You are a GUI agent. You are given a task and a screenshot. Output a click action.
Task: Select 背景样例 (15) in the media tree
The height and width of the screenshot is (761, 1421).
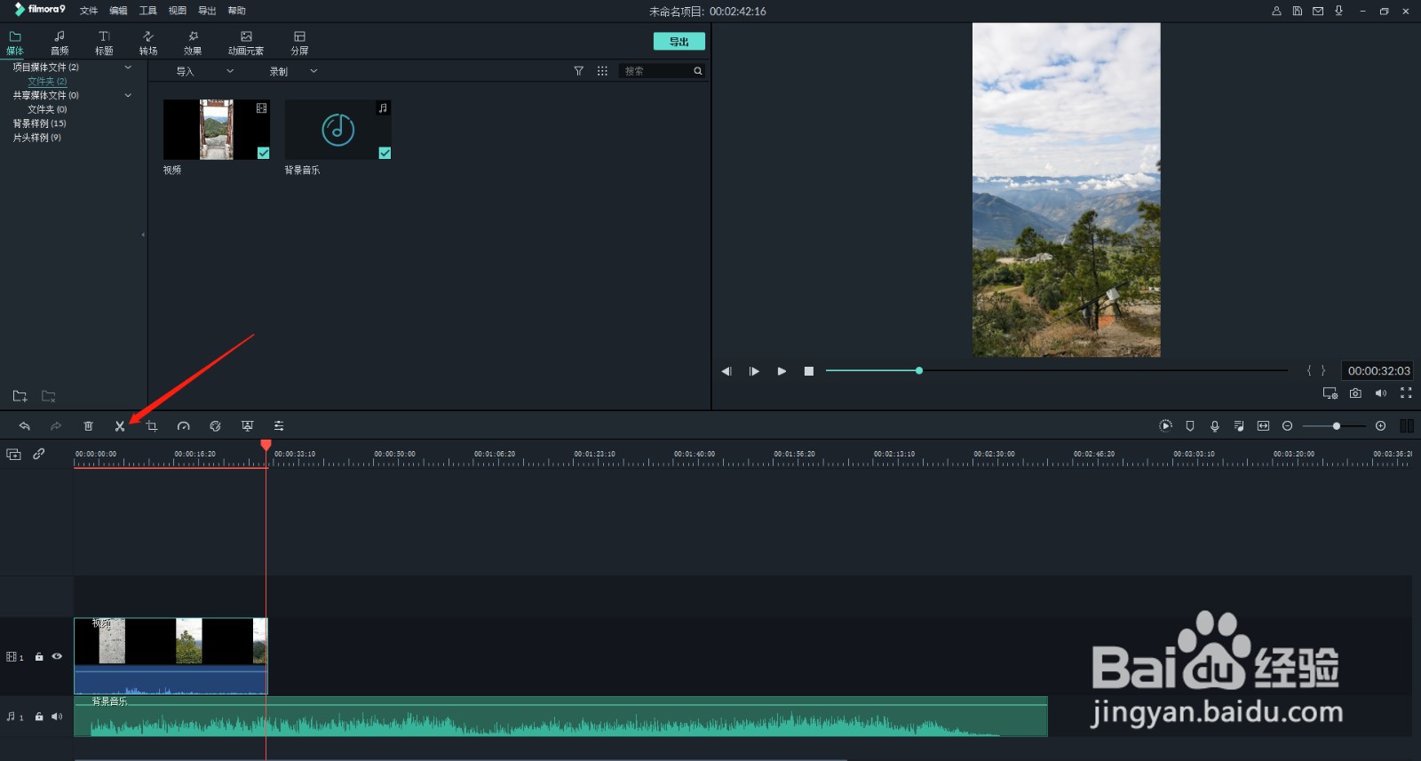[x=39, y=123]
